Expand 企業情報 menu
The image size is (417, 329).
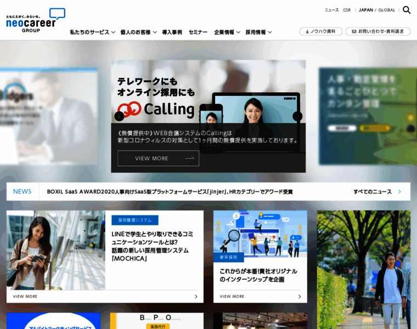coord(227,32)
